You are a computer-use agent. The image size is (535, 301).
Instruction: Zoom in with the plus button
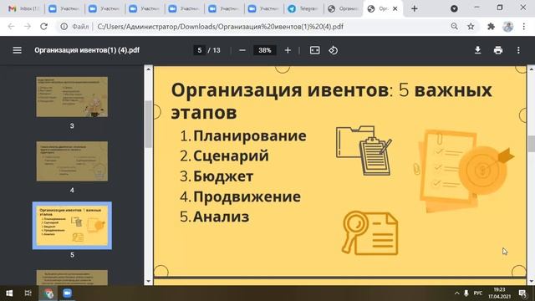coord(288,50)
